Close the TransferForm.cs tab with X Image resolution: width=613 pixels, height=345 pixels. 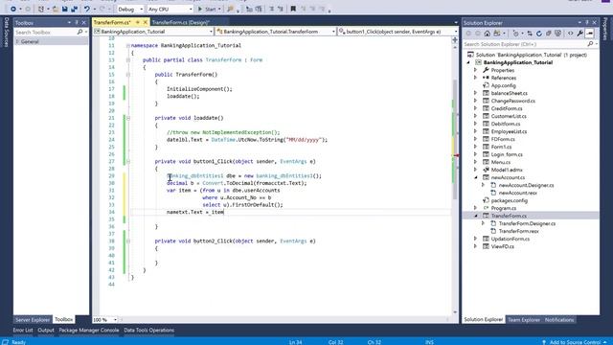[x=145, y=22]
